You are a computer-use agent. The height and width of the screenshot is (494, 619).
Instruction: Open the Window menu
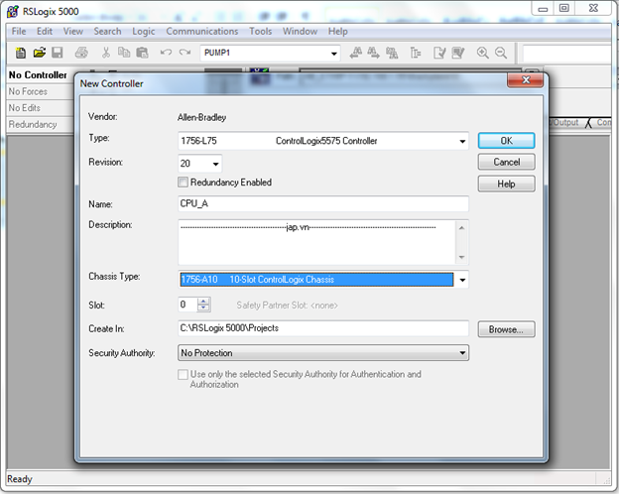tap(300, 31)
